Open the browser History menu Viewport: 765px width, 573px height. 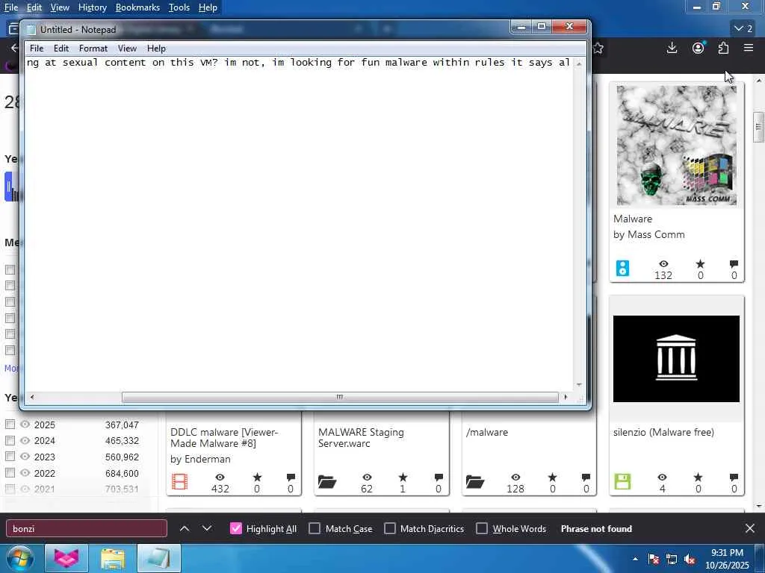tap(92, 7)
